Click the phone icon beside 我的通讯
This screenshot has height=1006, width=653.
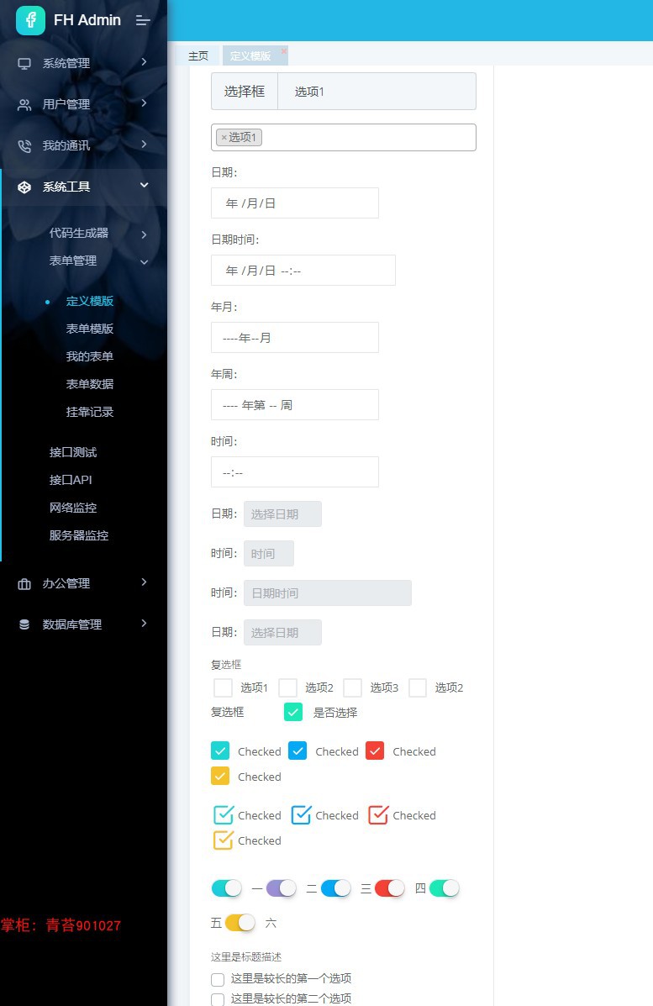click(x=24, y=145)
